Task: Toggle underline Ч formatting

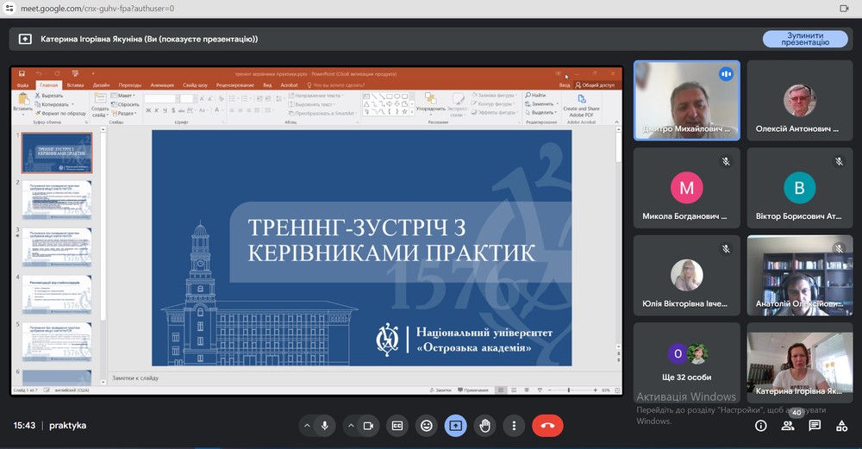Action: coord(165,110)
